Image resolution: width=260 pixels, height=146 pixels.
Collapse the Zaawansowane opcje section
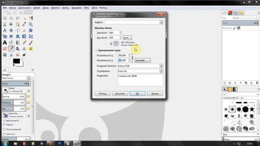click(x=96, y=50)
